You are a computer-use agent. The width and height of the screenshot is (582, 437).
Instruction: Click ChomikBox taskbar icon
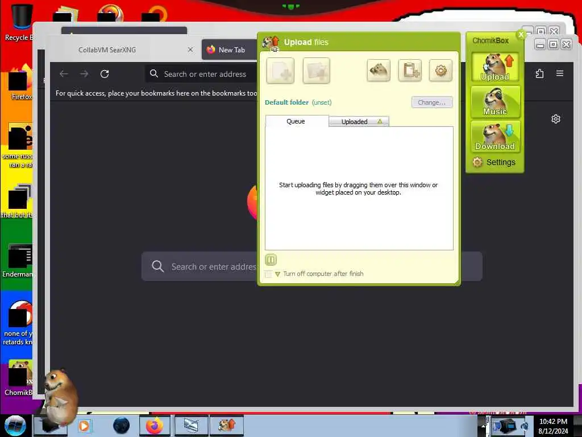tap(227, 426)
